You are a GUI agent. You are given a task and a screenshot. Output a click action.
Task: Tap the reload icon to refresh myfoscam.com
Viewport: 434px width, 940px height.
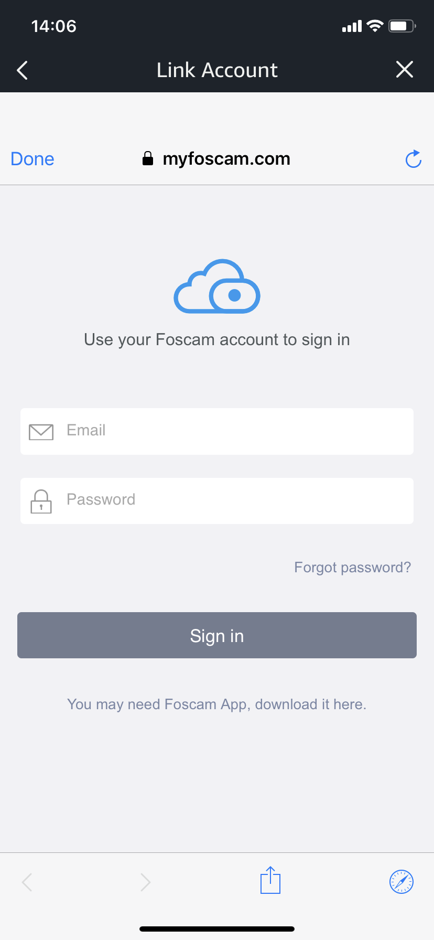click(413, 159)
